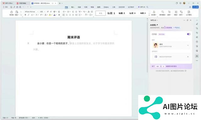This screenshot has width=201, height=120.
Task: Click the paragraph handle beside 金小壕 line
Action: pyautogui.click(x=28, y=43)
